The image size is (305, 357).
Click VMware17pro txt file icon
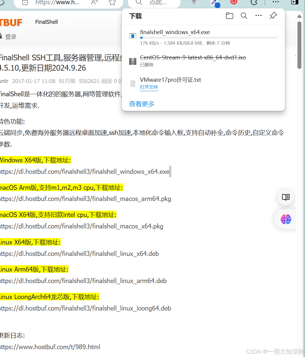[x=133, y=84]
